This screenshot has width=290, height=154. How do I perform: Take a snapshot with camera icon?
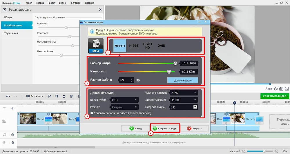click(x=281, y=89)
